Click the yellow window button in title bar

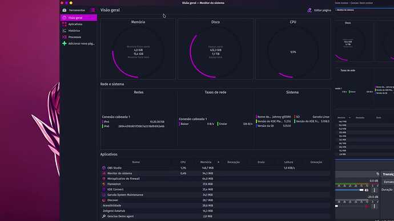[71, 3]
